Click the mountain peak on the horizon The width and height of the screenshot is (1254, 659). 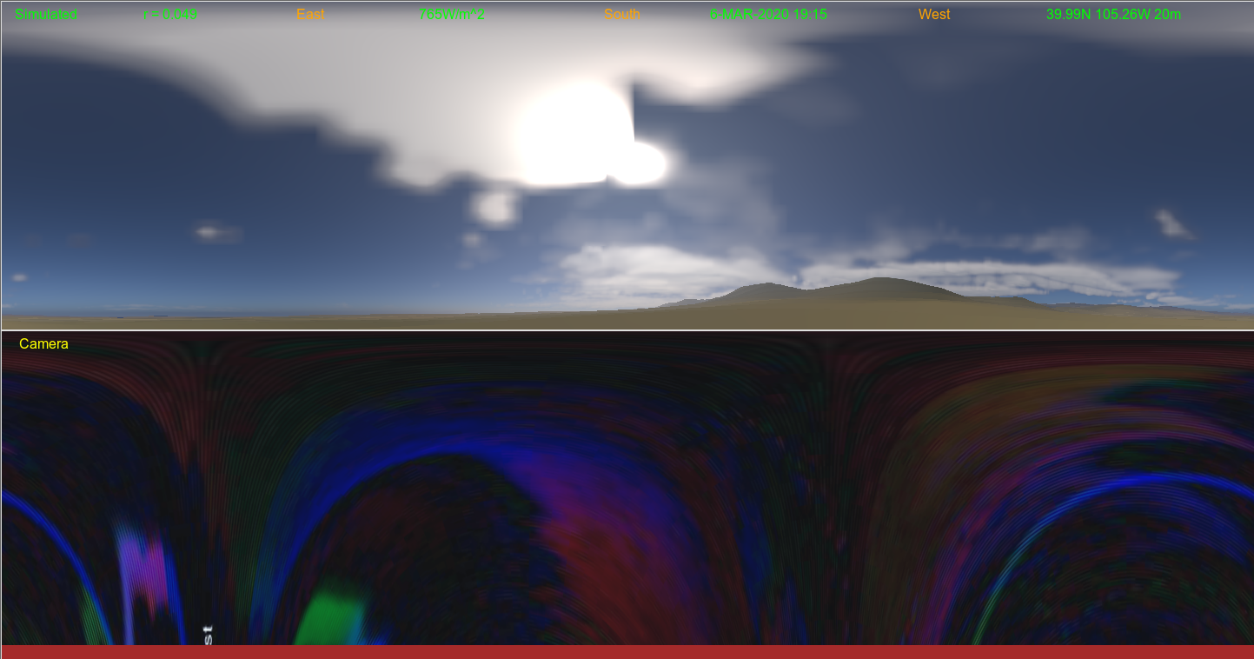point(882,282)
